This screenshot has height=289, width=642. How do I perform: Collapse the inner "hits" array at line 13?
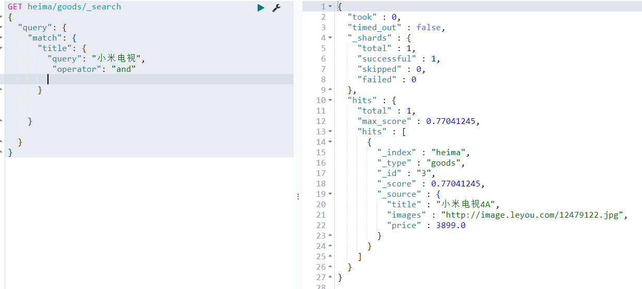click(x=330, y=132)
